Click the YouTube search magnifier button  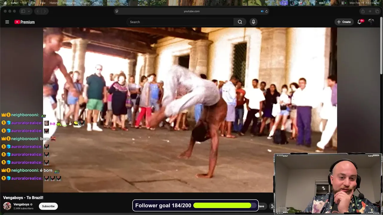(x=240, y=22)
